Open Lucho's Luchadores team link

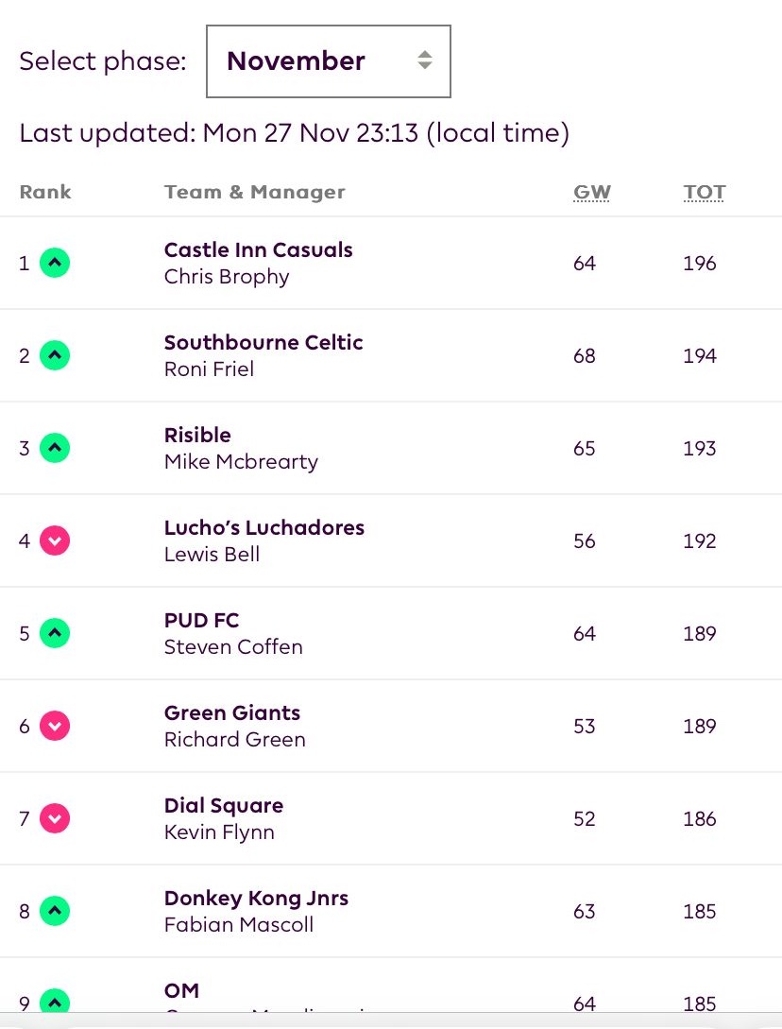263,528
